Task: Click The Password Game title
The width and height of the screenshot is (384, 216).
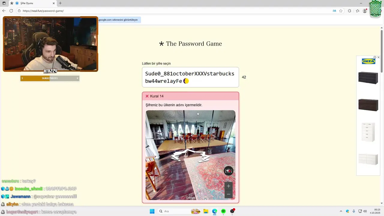Action: tap(190, 44)
